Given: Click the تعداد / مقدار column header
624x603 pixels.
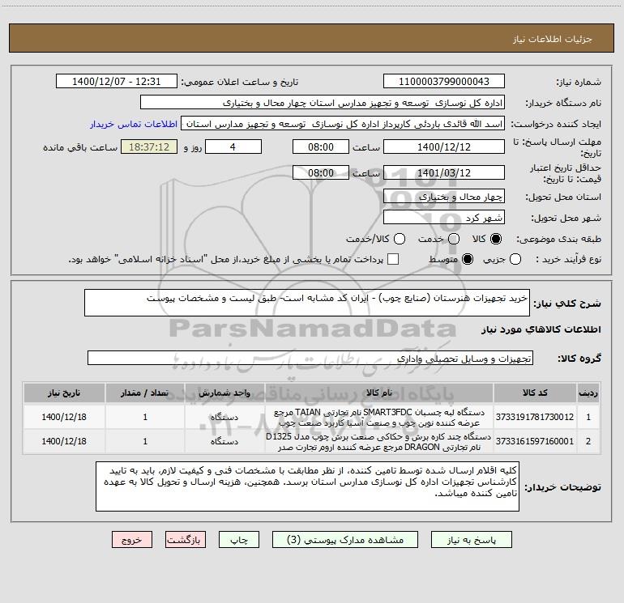Looking at the screenshot, I should coord(145,393).
